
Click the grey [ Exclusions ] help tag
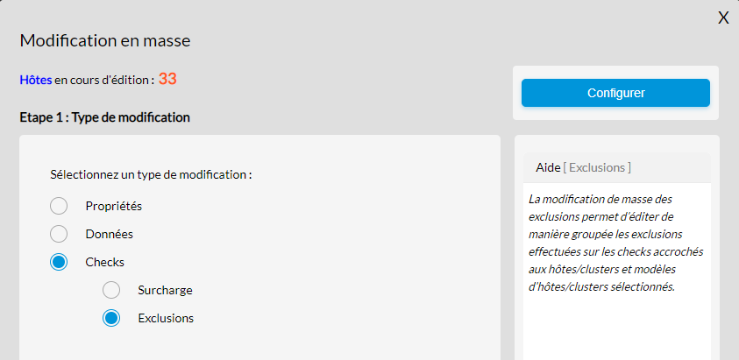point(596,167)
